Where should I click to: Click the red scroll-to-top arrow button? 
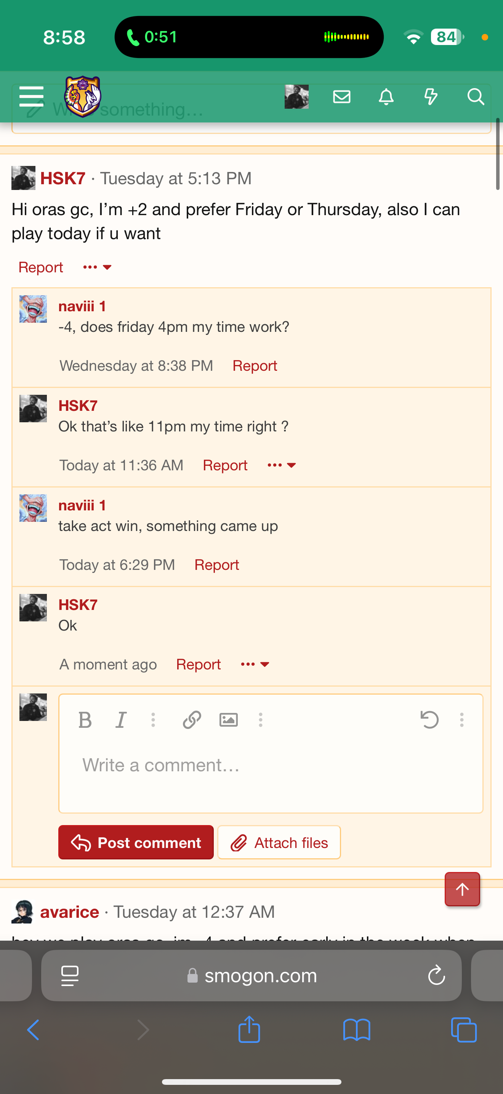462,889
